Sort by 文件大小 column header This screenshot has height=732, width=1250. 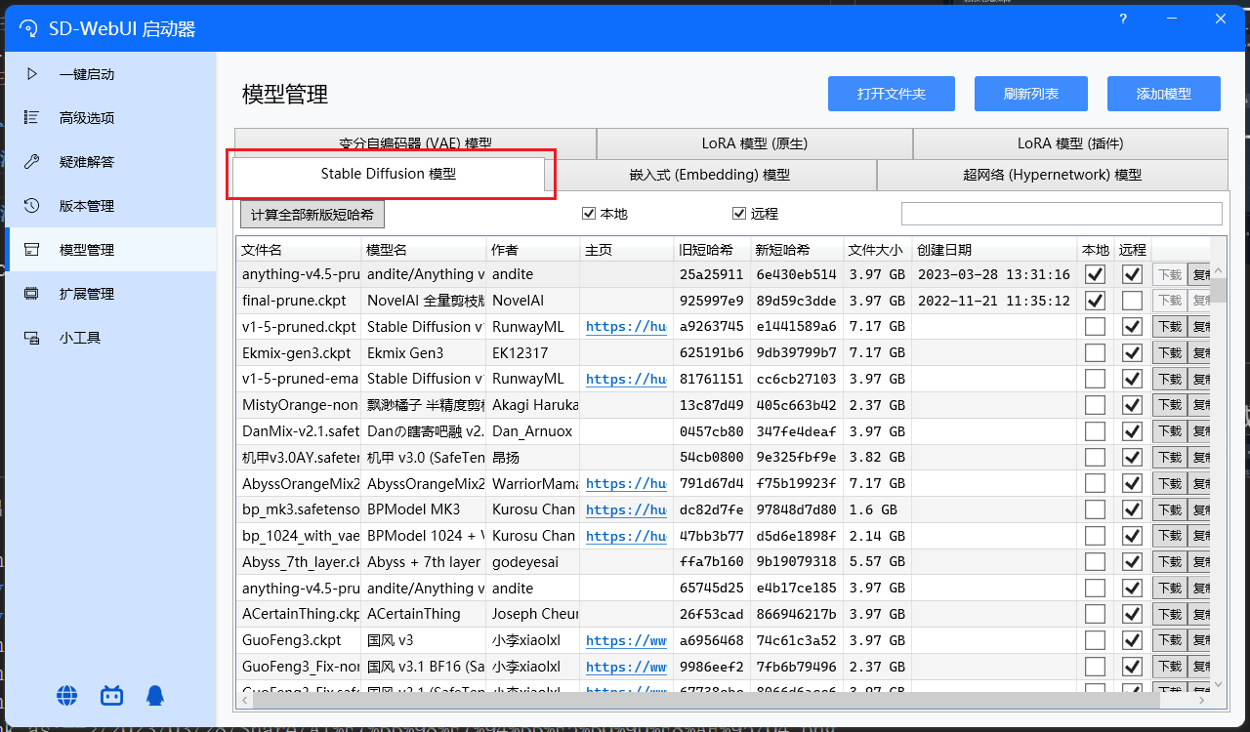click(x=878, y=250)
